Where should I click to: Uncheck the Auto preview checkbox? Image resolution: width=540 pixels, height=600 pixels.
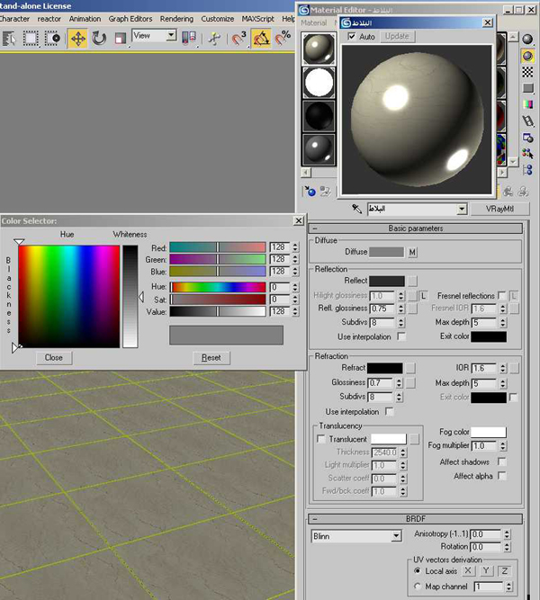click(352, 37)
